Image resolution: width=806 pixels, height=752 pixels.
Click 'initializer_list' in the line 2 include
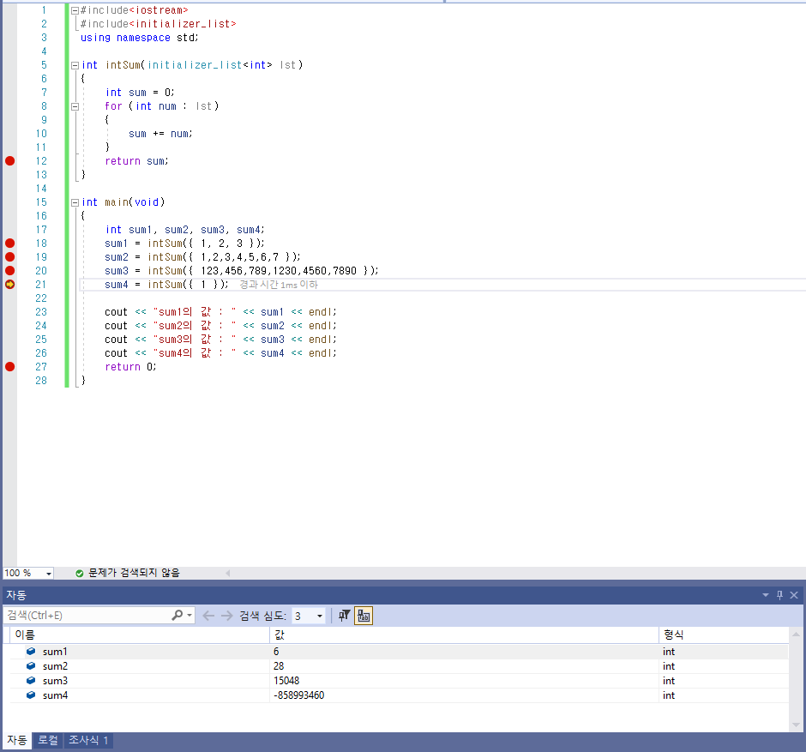[183, 24]
